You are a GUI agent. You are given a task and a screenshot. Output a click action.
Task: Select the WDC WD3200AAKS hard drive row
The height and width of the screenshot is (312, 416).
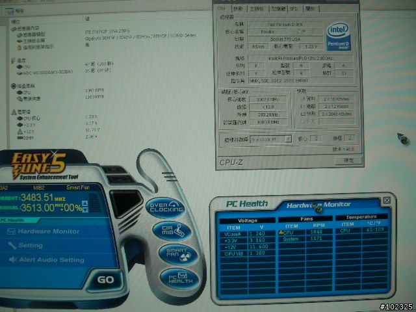(x=45, y=72)
